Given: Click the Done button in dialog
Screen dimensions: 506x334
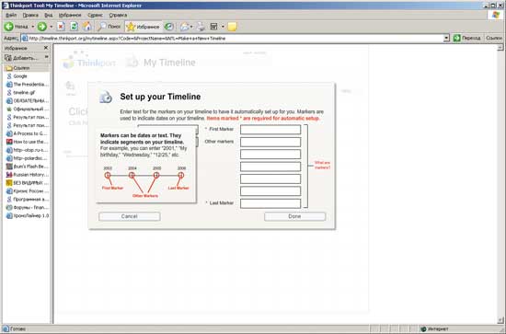Looking at the screenshot, I should click(294, 216).
